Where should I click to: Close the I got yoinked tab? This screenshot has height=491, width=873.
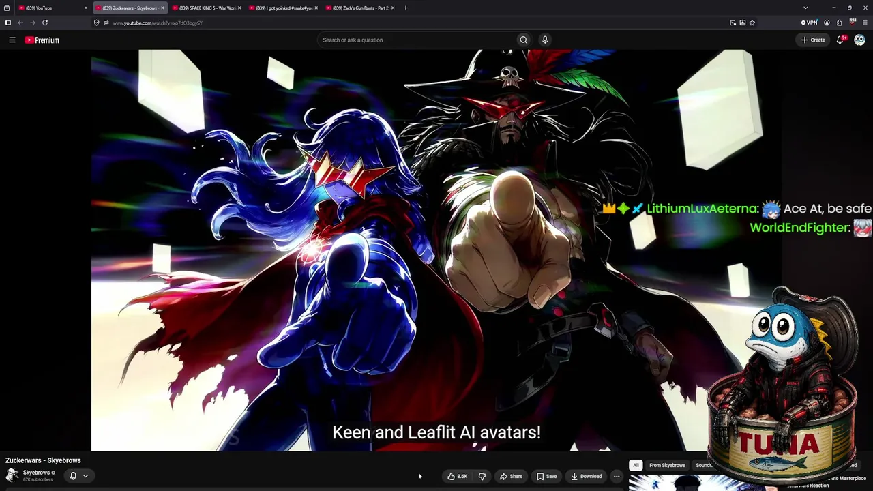tap(316, 8)
